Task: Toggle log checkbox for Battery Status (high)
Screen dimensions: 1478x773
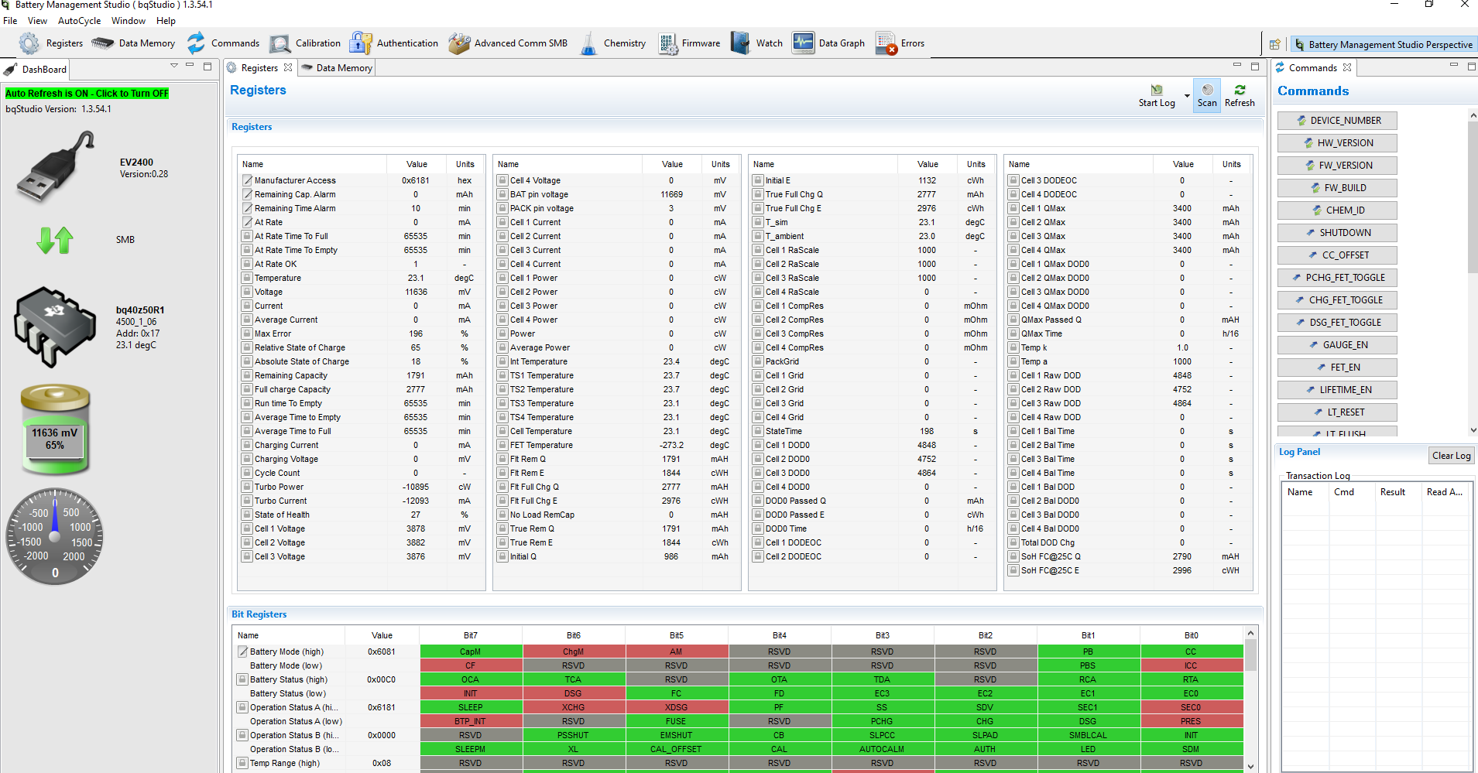Action: (242, 679)
